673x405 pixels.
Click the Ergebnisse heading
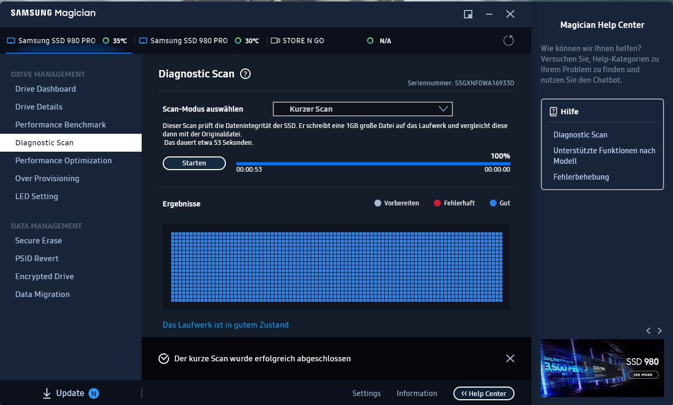(x=182, y=204)
